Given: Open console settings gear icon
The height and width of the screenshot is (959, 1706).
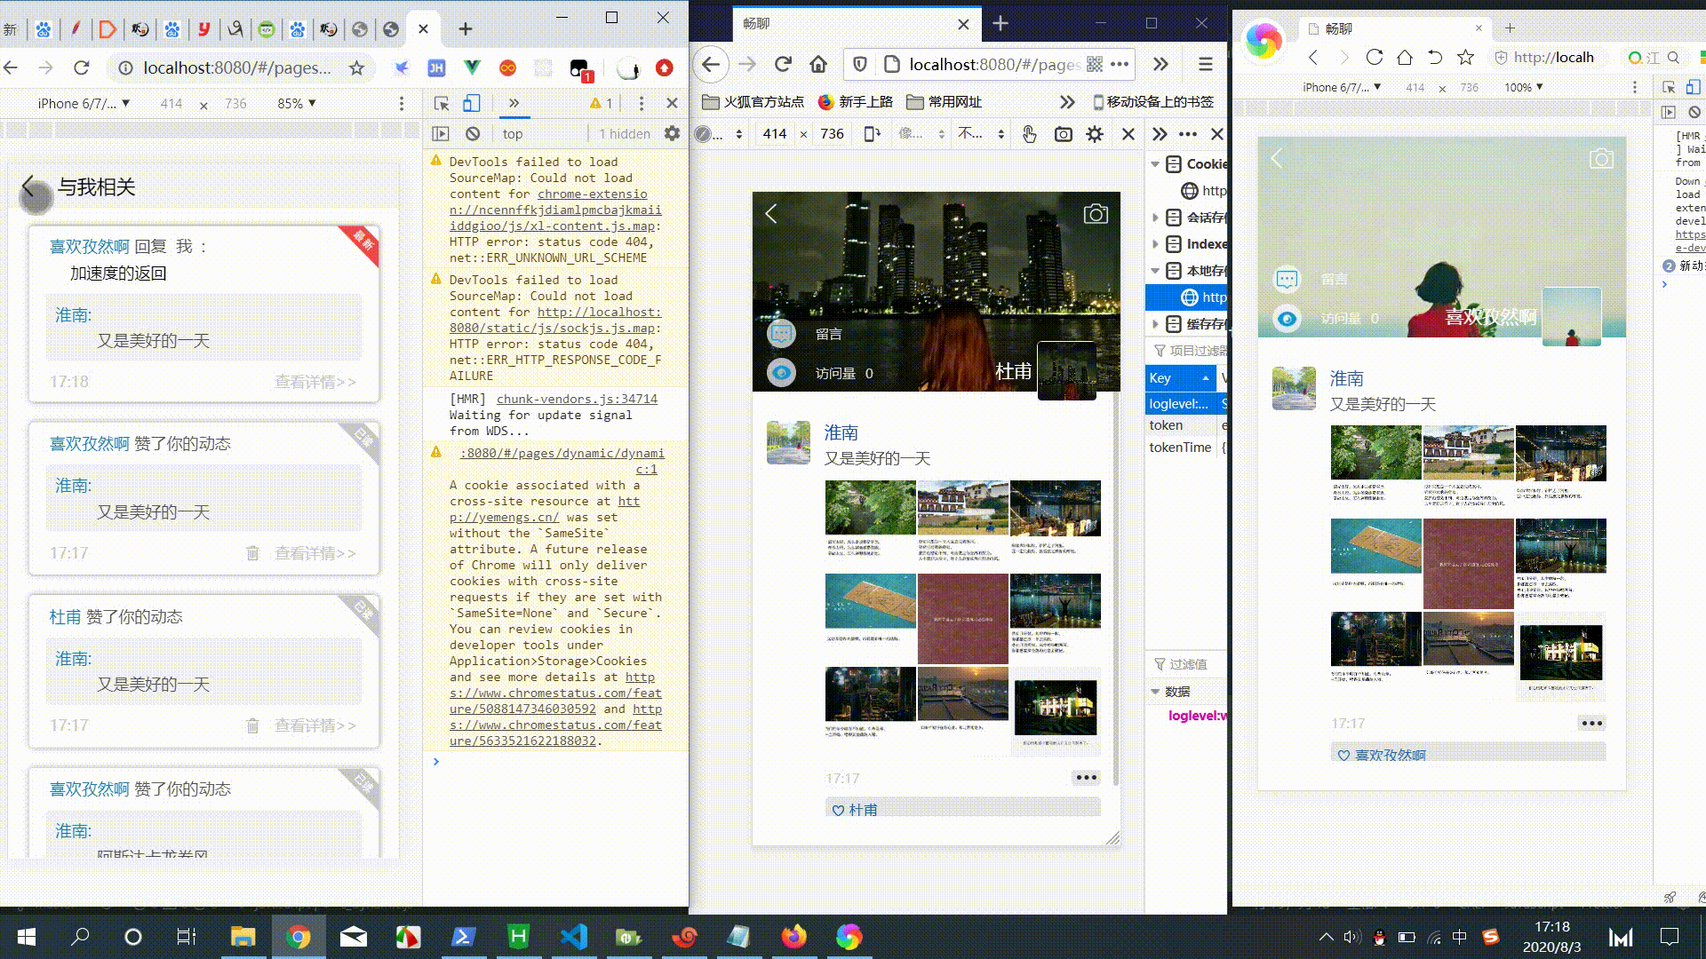Looking at the screenshot, I should click(672, 133).
